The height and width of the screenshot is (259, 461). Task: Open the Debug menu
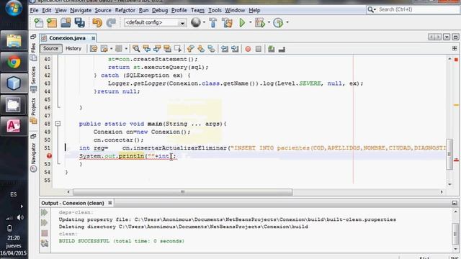pos(160,10)
